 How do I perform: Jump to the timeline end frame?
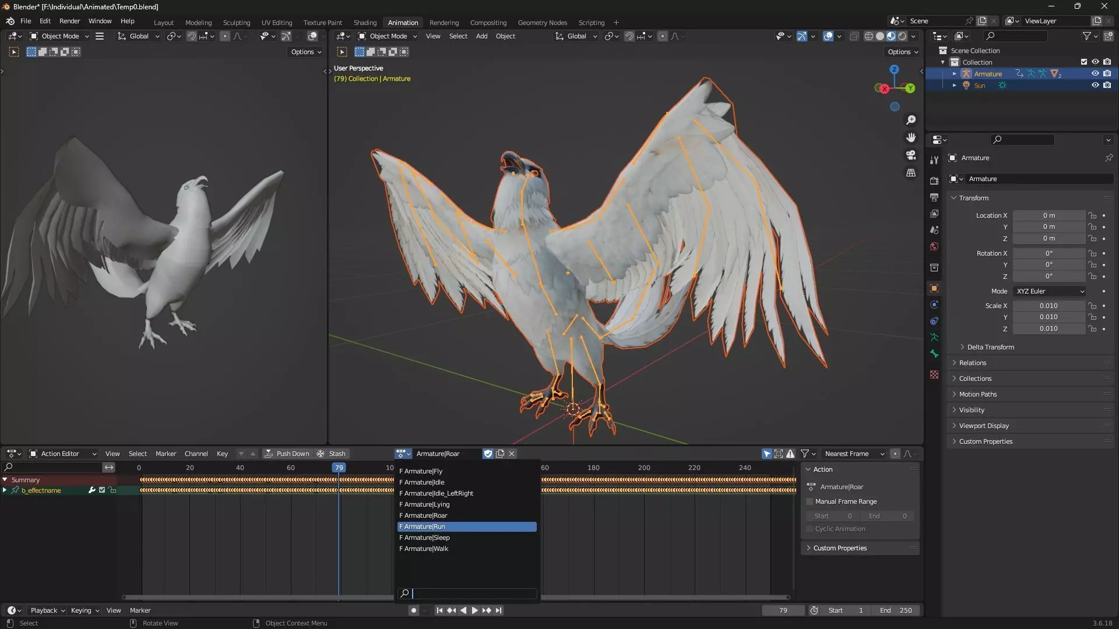click(498, 610)
